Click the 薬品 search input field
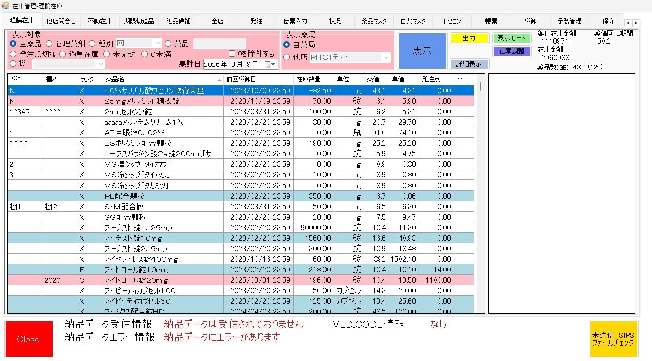 click(219, 44)
